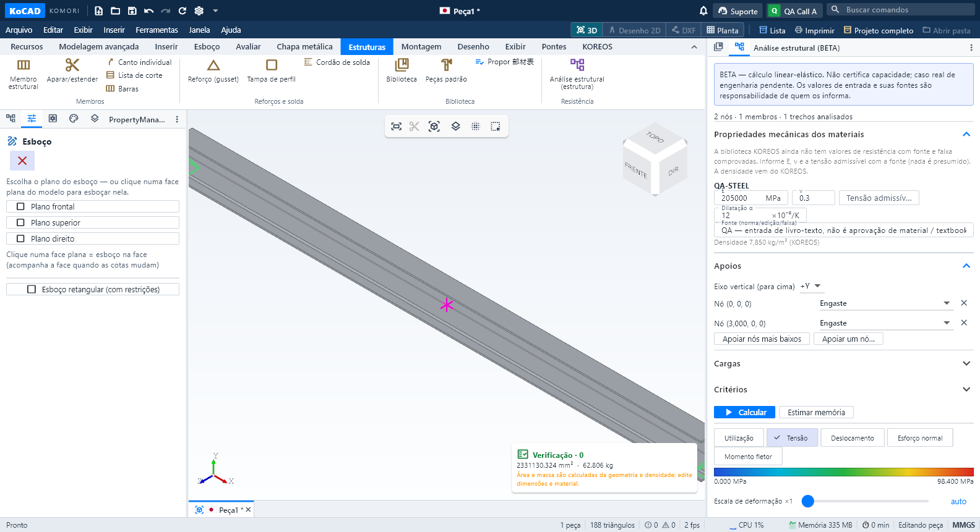980x532 pixels.
Task: Open the Ferramentas menu
Action: coord(157,30)
